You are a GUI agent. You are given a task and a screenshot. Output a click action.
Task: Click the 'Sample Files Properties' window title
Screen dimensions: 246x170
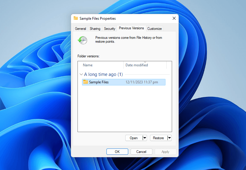click(98, 19)
